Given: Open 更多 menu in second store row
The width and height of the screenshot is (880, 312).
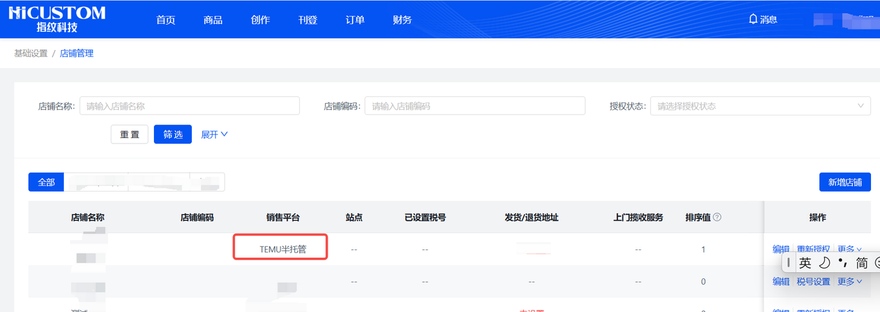Looking at the screenshot, I should tap(849, 282).
